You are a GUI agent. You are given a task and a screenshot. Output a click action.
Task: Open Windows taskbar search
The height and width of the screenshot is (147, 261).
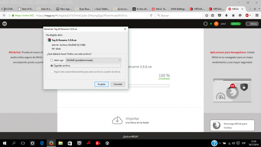(14, 143)
